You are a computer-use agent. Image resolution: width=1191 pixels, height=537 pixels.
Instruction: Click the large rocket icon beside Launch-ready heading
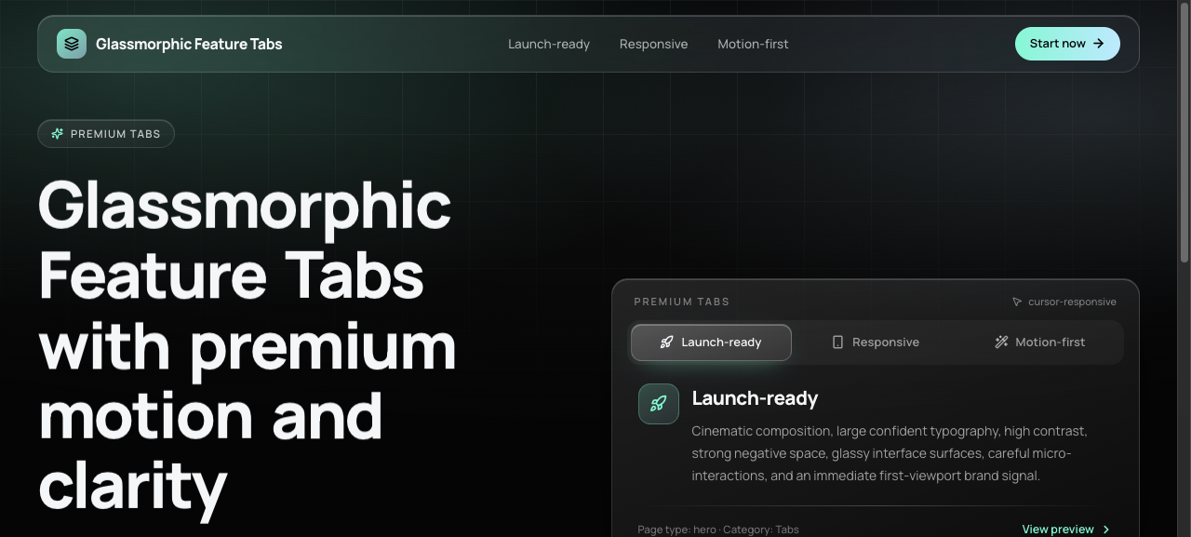[659, 404]
